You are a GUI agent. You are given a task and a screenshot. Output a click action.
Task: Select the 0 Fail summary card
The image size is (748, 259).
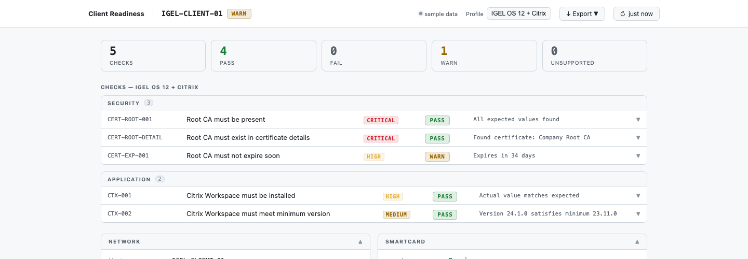(x=374, y=55)
